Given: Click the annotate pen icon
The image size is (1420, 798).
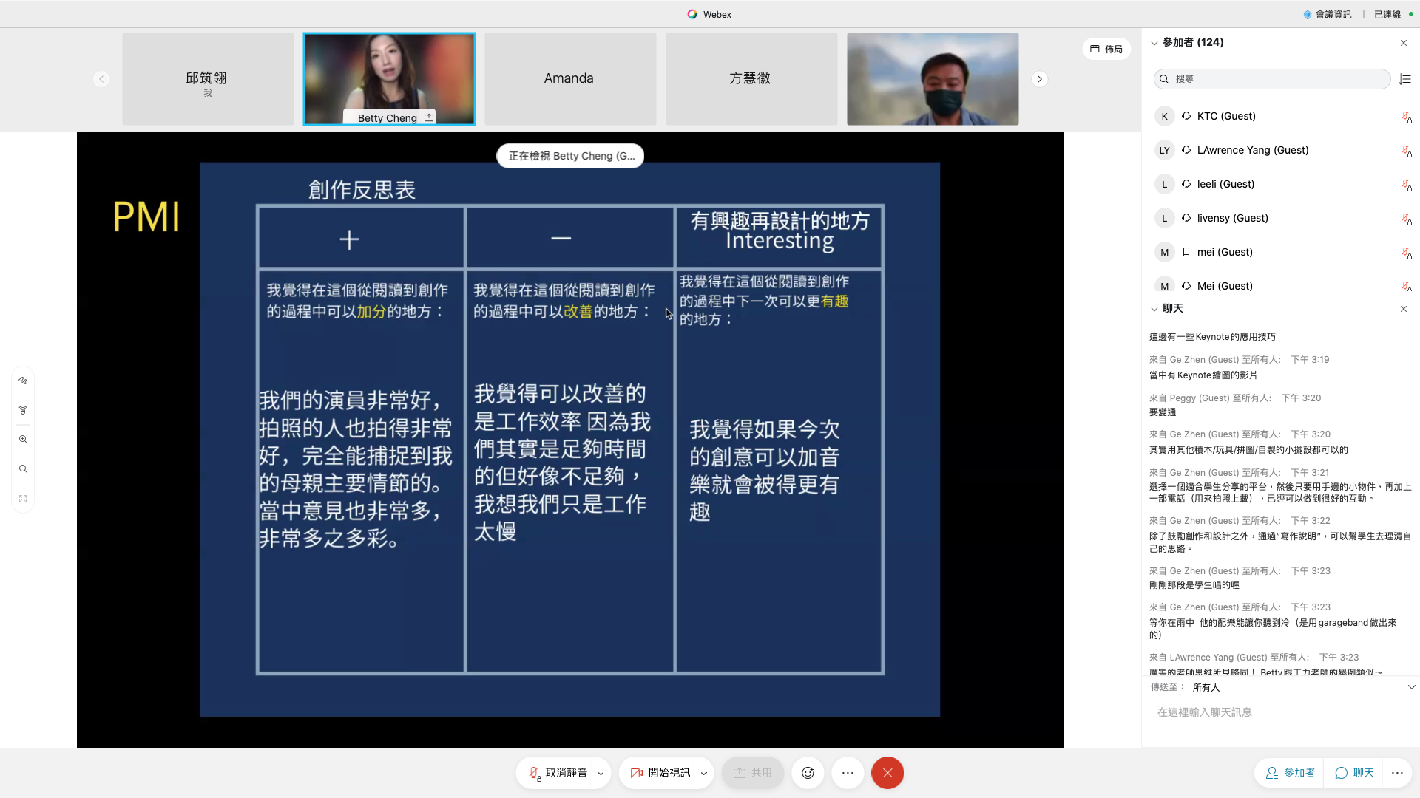Looking at the screenshot, I should pyautogui.click(x=23, y=381).
